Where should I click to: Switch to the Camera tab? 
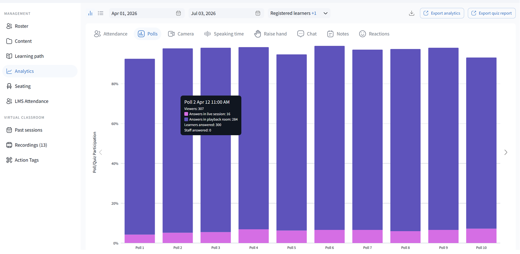pyautogui.click(x=181, y=34)
